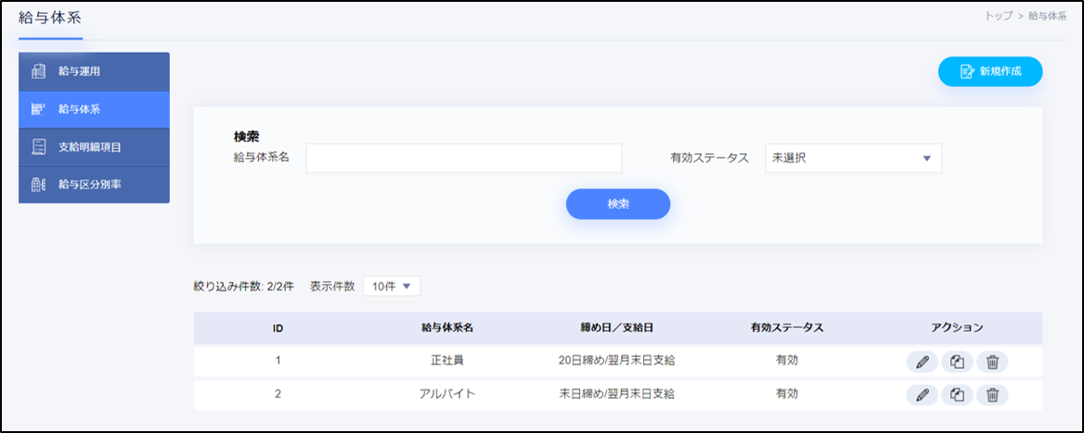Edit the アルバイト row with pencil icon
Viewport: 1084px width, 433px height.
[922, 395]
